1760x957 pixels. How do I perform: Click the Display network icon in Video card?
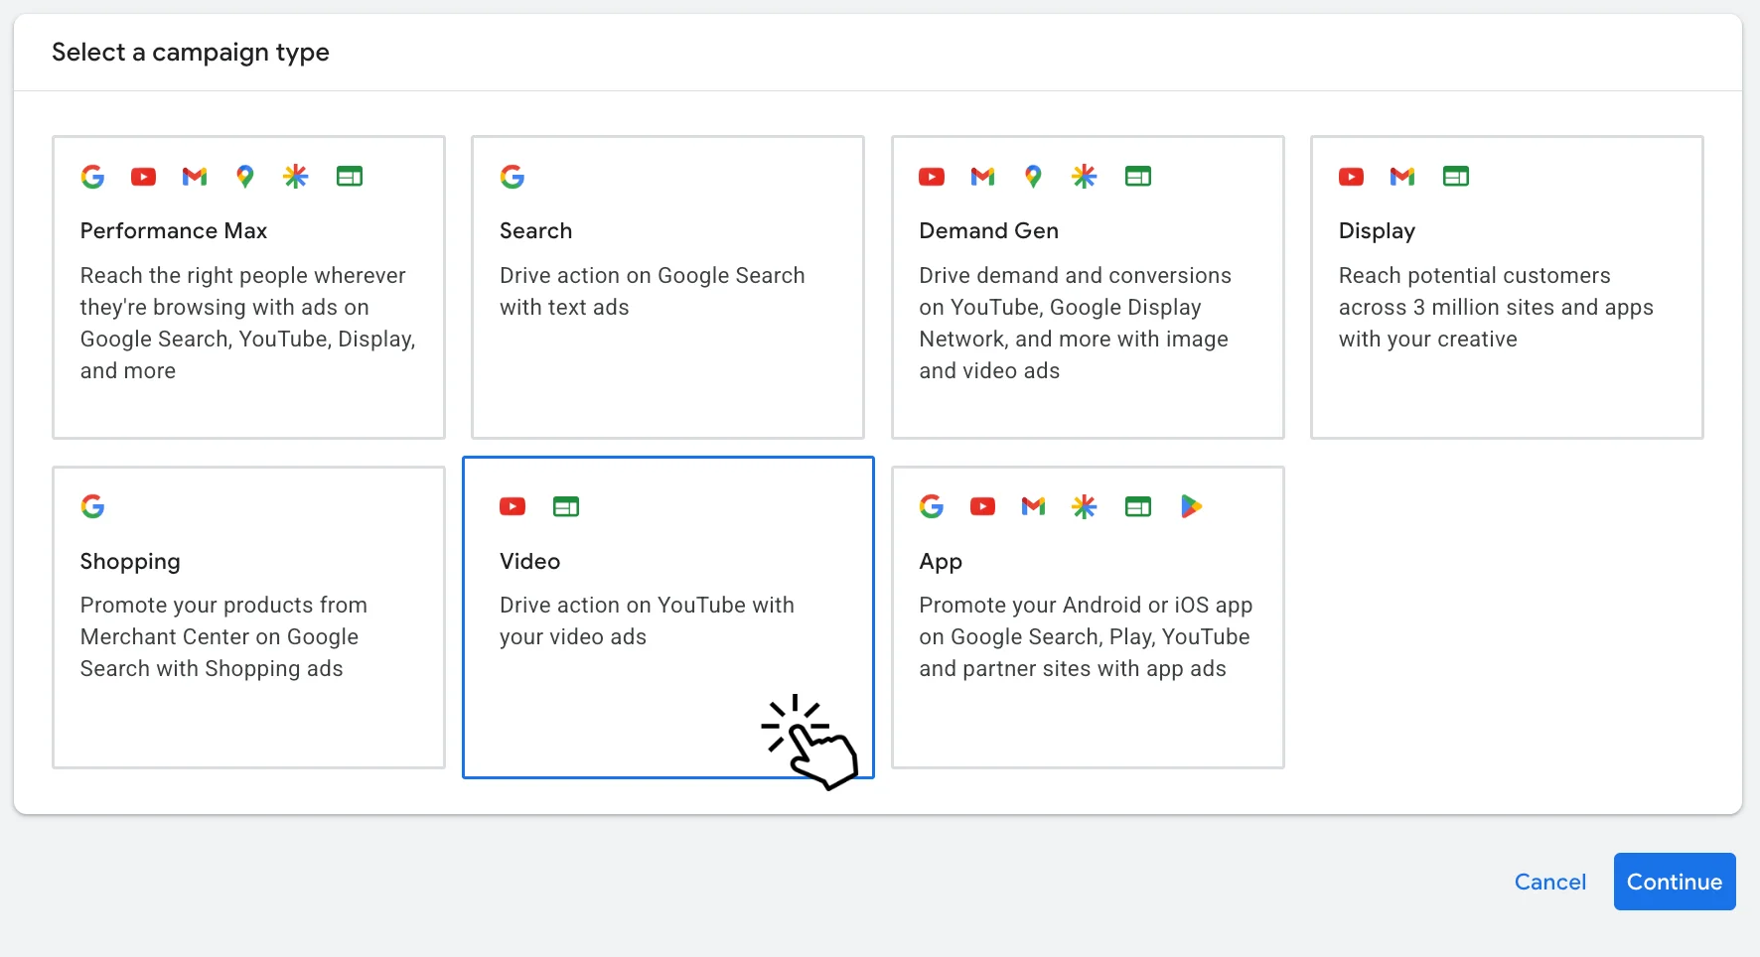click(566, 506)
